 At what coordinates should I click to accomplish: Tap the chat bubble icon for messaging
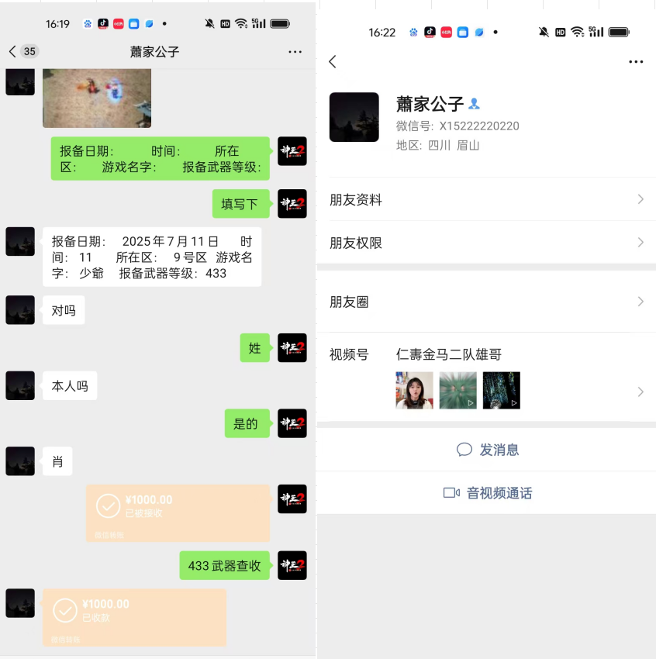[464, 449]
